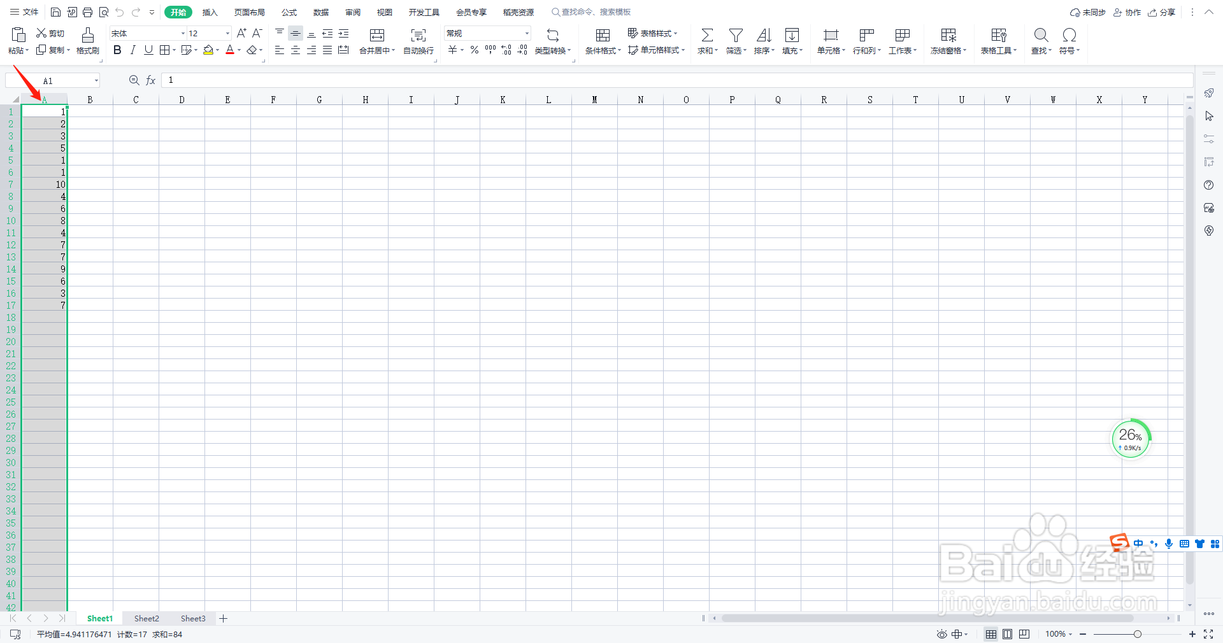The height and width of the screenshot is (643, 1223).
Task: Click the Cut scissors icon
Action: click(x=41, y=33)
